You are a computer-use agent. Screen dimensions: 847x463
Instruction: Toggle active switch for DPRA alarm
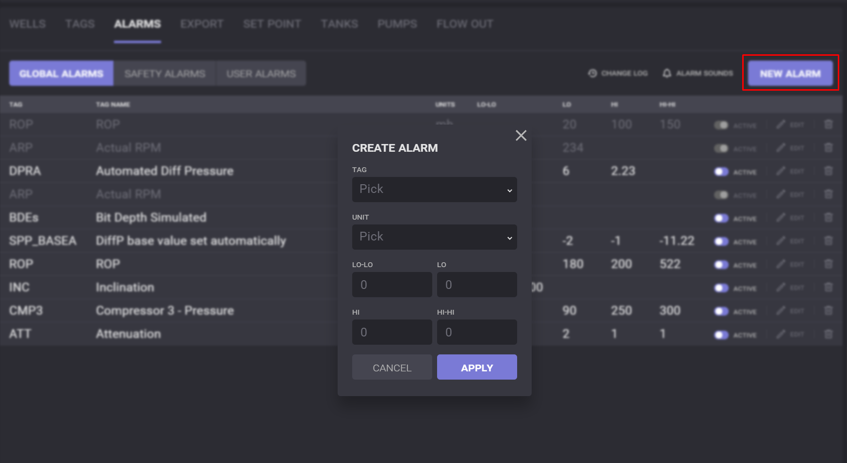pyautogui.click(x=721, y=172)
